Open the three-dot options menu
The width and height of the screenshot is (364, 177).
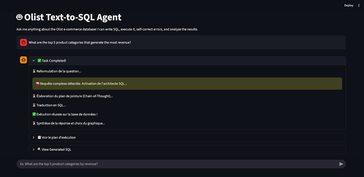pos(359,5)
